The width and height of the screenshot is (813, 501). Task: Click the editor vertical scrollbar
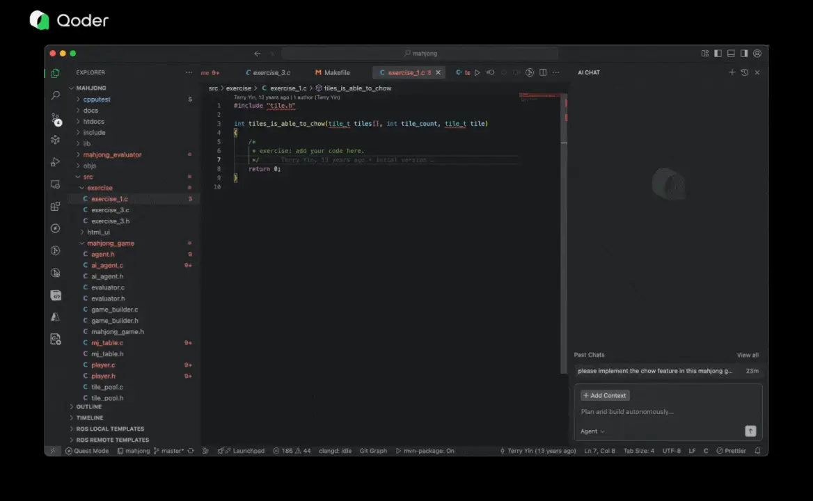coord(564,233)
